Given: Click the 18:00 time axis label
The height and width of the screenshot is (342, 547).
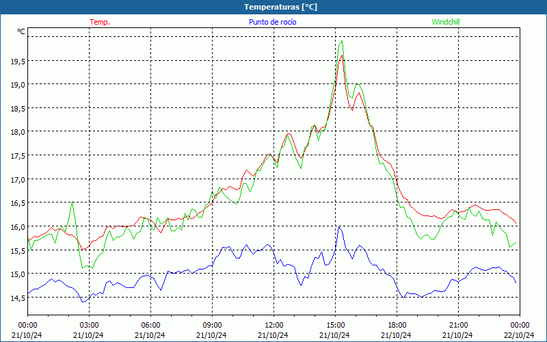Looking at the screenshot, I should click(397, 326).
